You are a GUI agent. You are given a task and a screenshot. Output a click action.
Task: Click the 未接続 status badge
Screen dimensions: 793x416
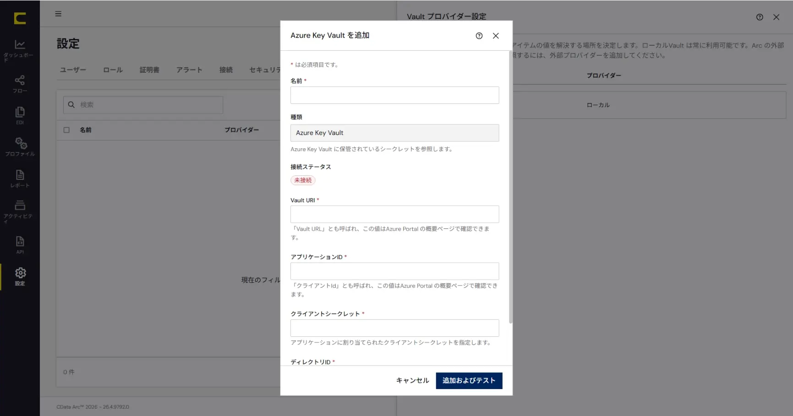(303, 180)
